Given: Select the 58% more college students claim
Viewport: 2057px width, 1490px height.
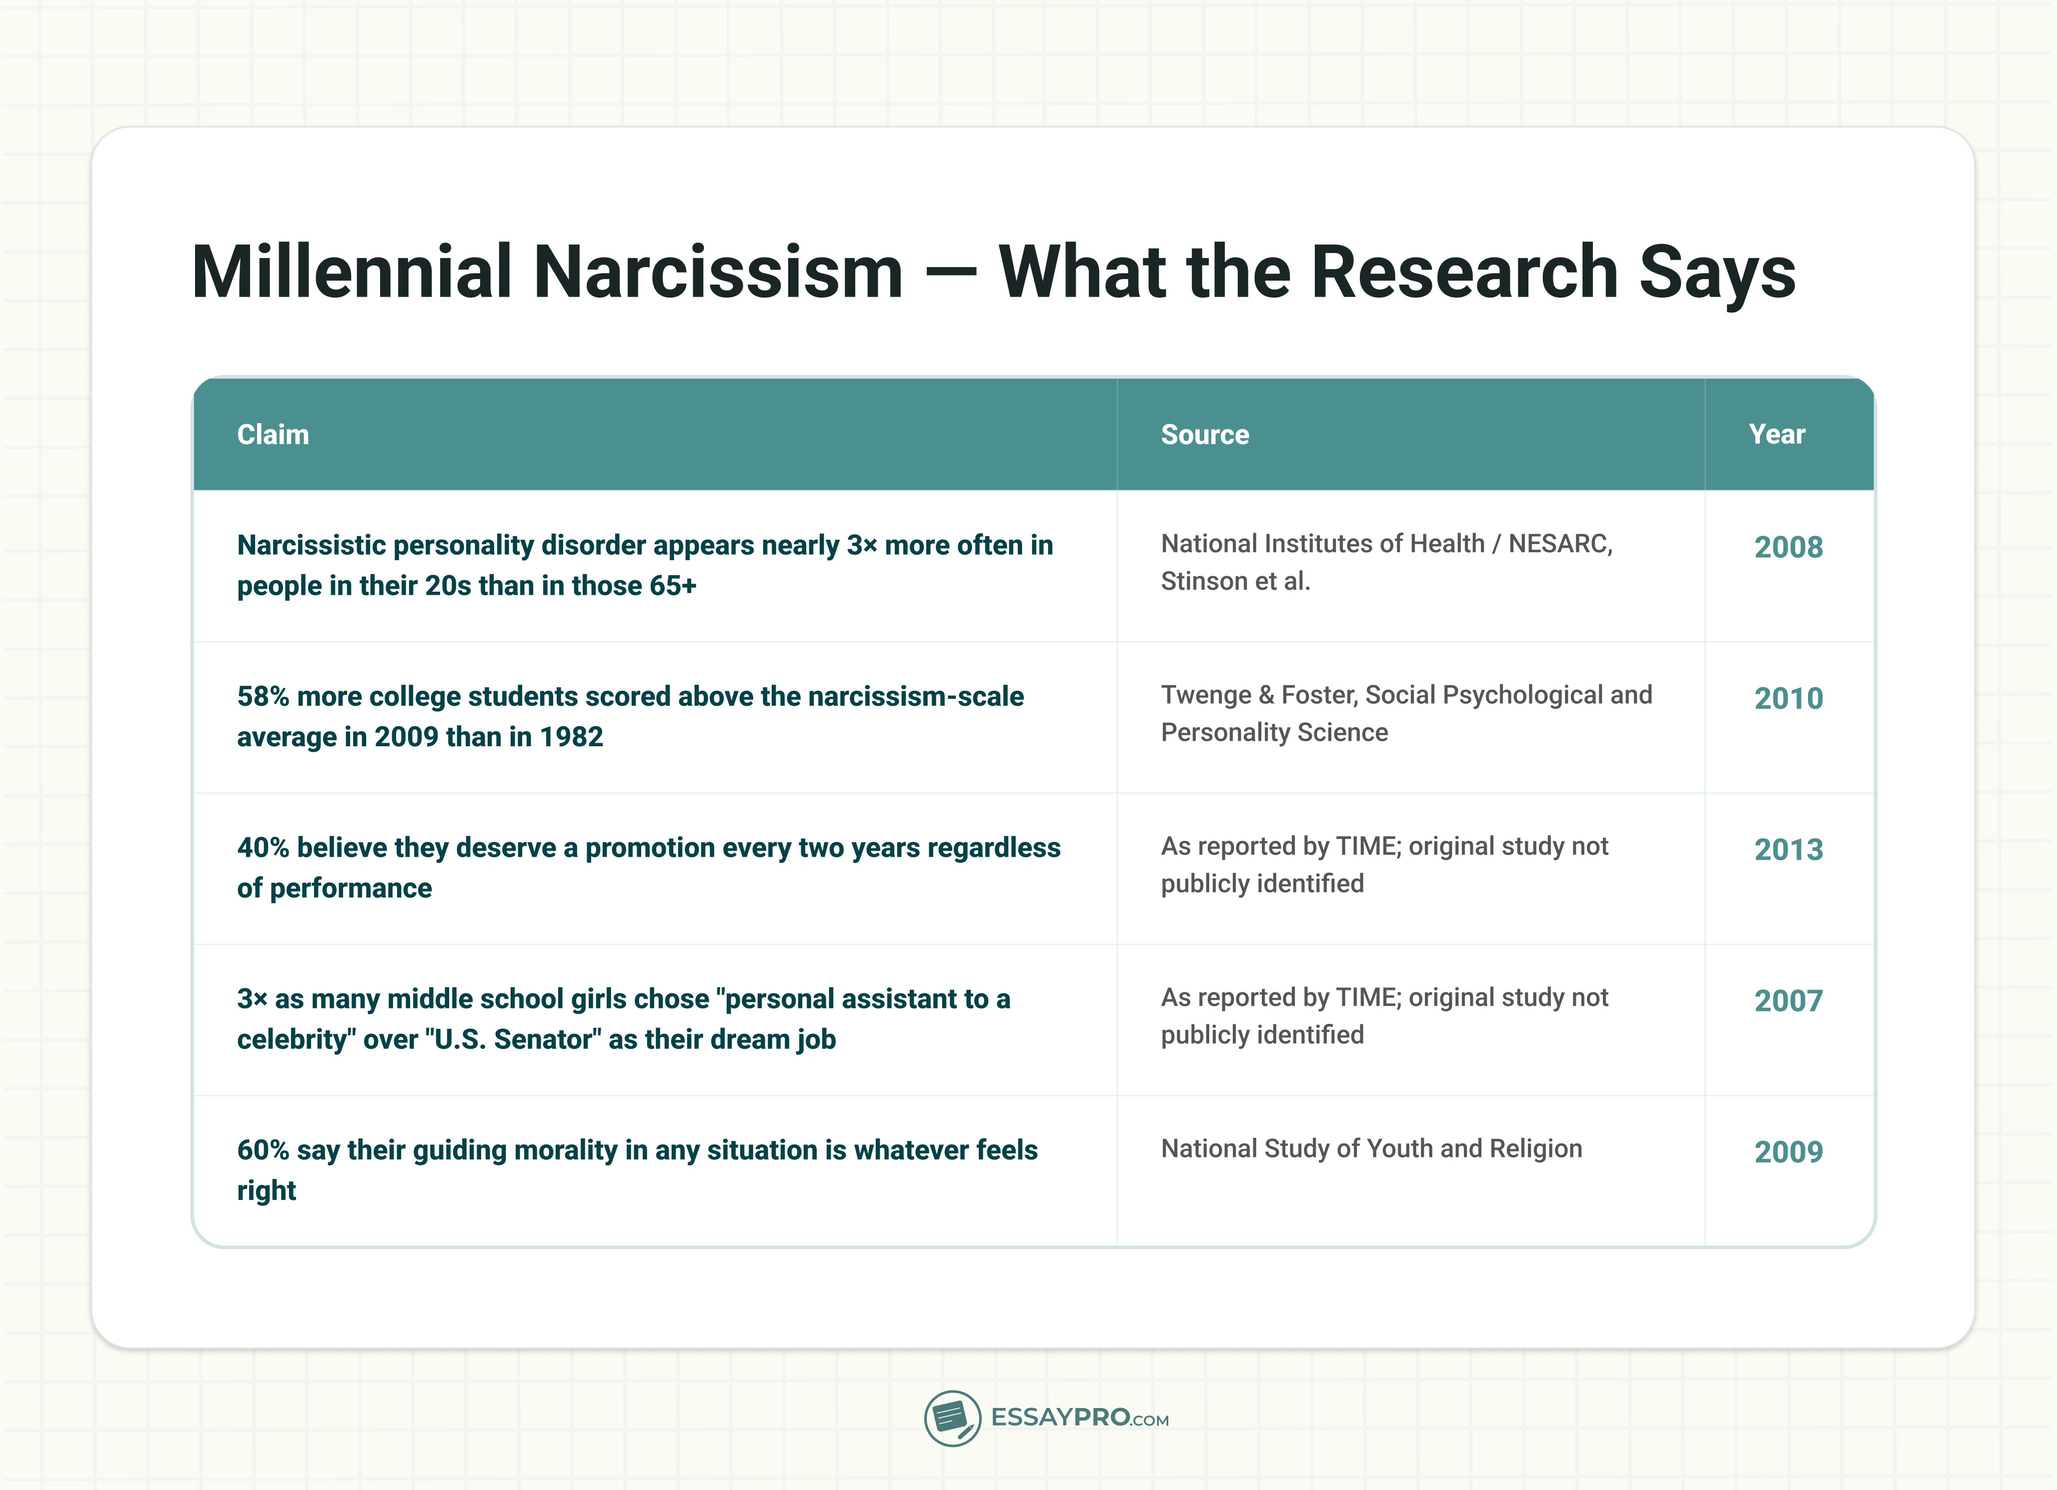Looking at the screenshot, I should [x=630, y=716].
